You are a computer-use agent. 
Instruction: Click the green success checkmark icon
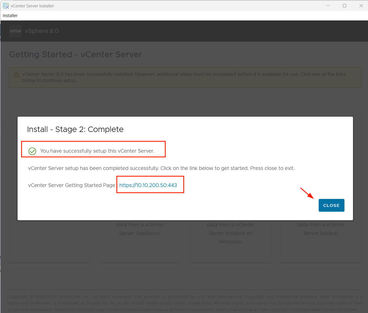pos(32,151)
